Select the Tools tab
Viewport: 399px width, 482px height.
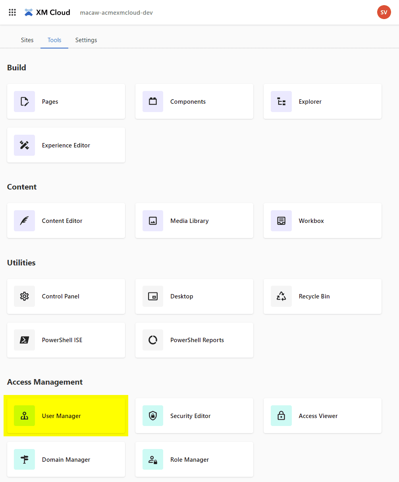click(54, 40)
